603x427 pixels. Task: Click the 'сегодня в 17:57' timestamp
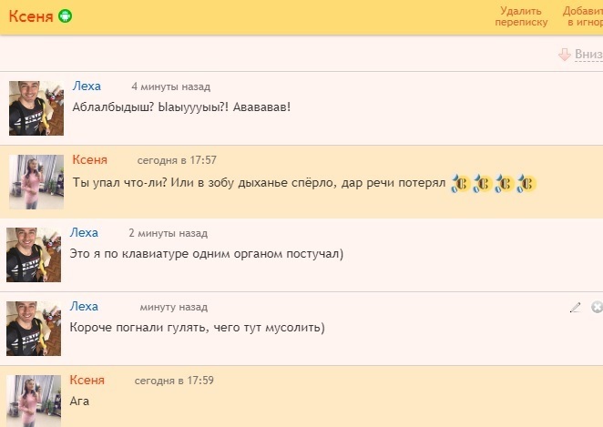pos(177,160)
